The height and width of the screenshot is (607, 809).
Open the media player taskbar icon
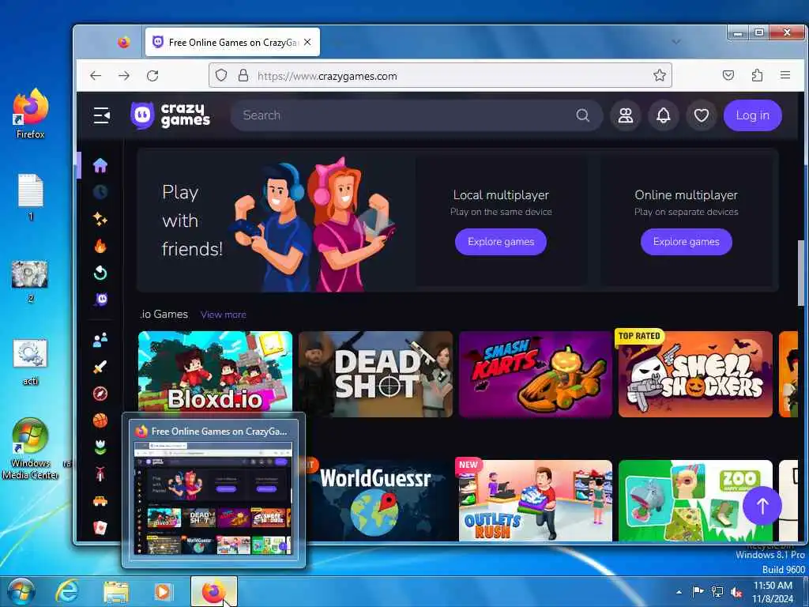163,592
